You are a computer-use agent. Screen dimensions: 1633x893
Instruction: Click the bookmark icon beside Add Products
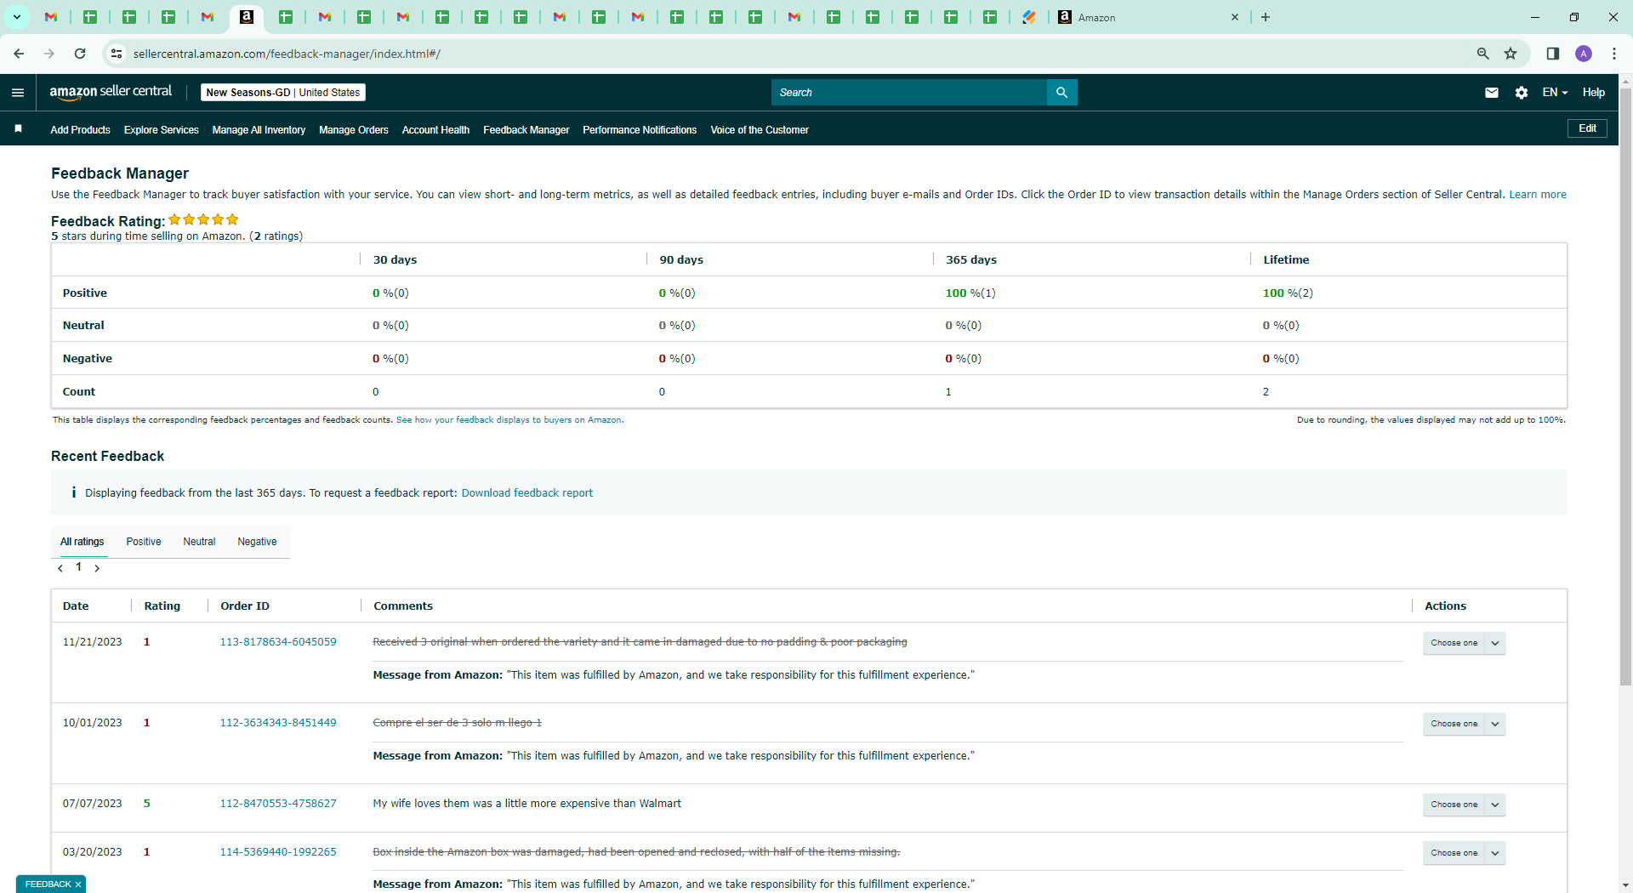point(19,129)
